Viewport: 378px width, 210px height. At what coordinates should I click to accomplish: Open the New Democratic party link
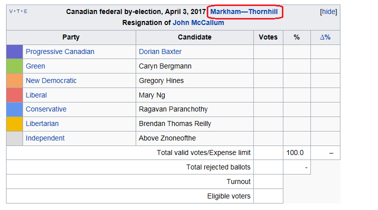51,80
